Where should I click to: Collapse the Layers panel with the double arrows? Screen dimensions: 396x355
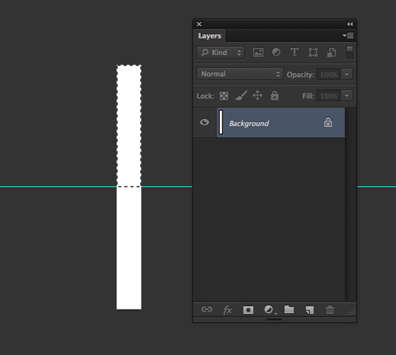click(x=350, y=24)
